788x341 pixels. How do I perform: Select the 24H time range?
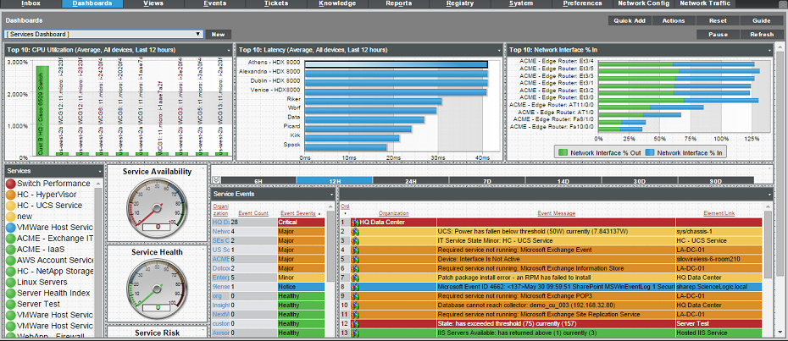click(410, 181)
